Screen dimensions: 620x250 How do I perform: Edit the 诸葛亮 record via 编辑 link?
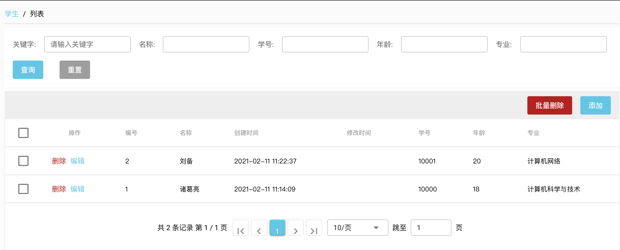click(x=77, y=189)
